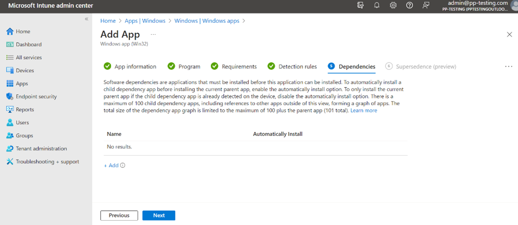Image resolution: width=518 pixels, height=225 pixels.
Task: Open the settings gear icon
Action: pos(393,5)
